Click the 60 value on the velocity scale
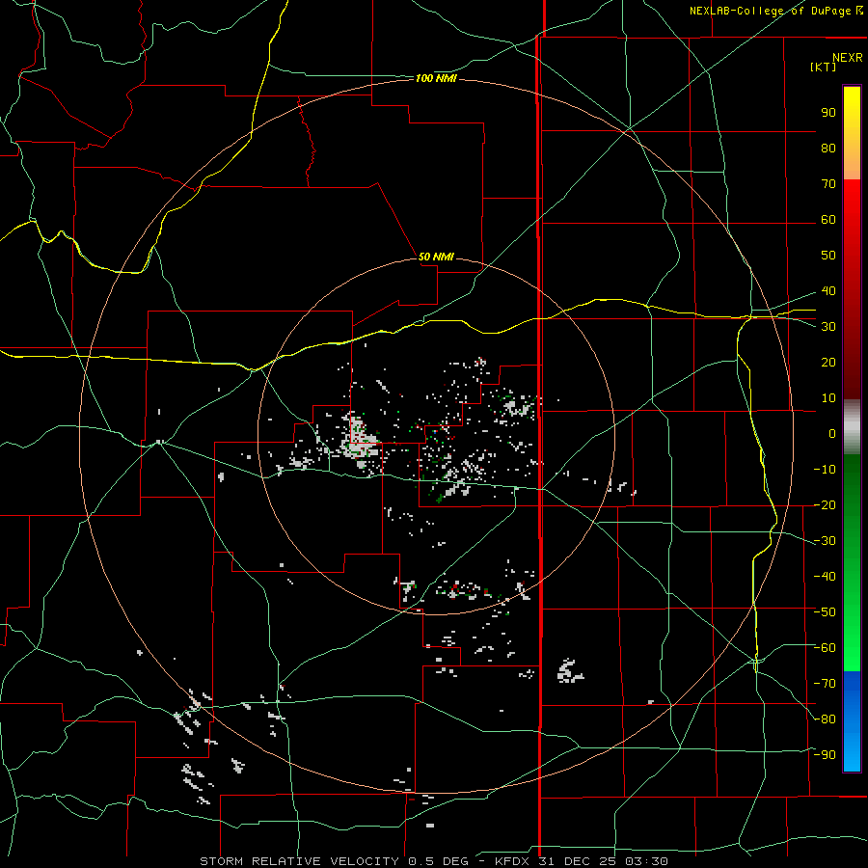 pos(828,220)
